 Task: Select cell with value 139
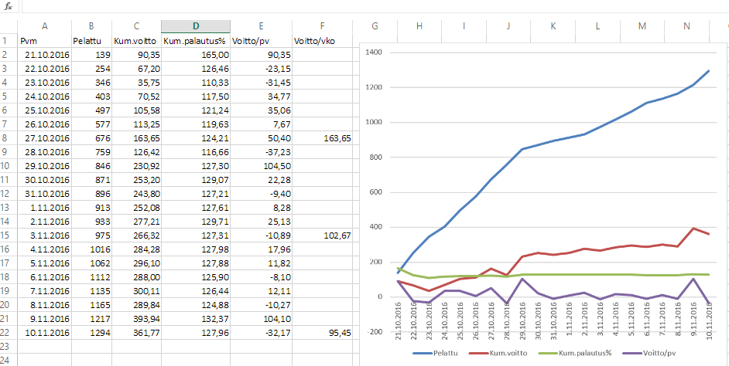click(x=91, y=55)
